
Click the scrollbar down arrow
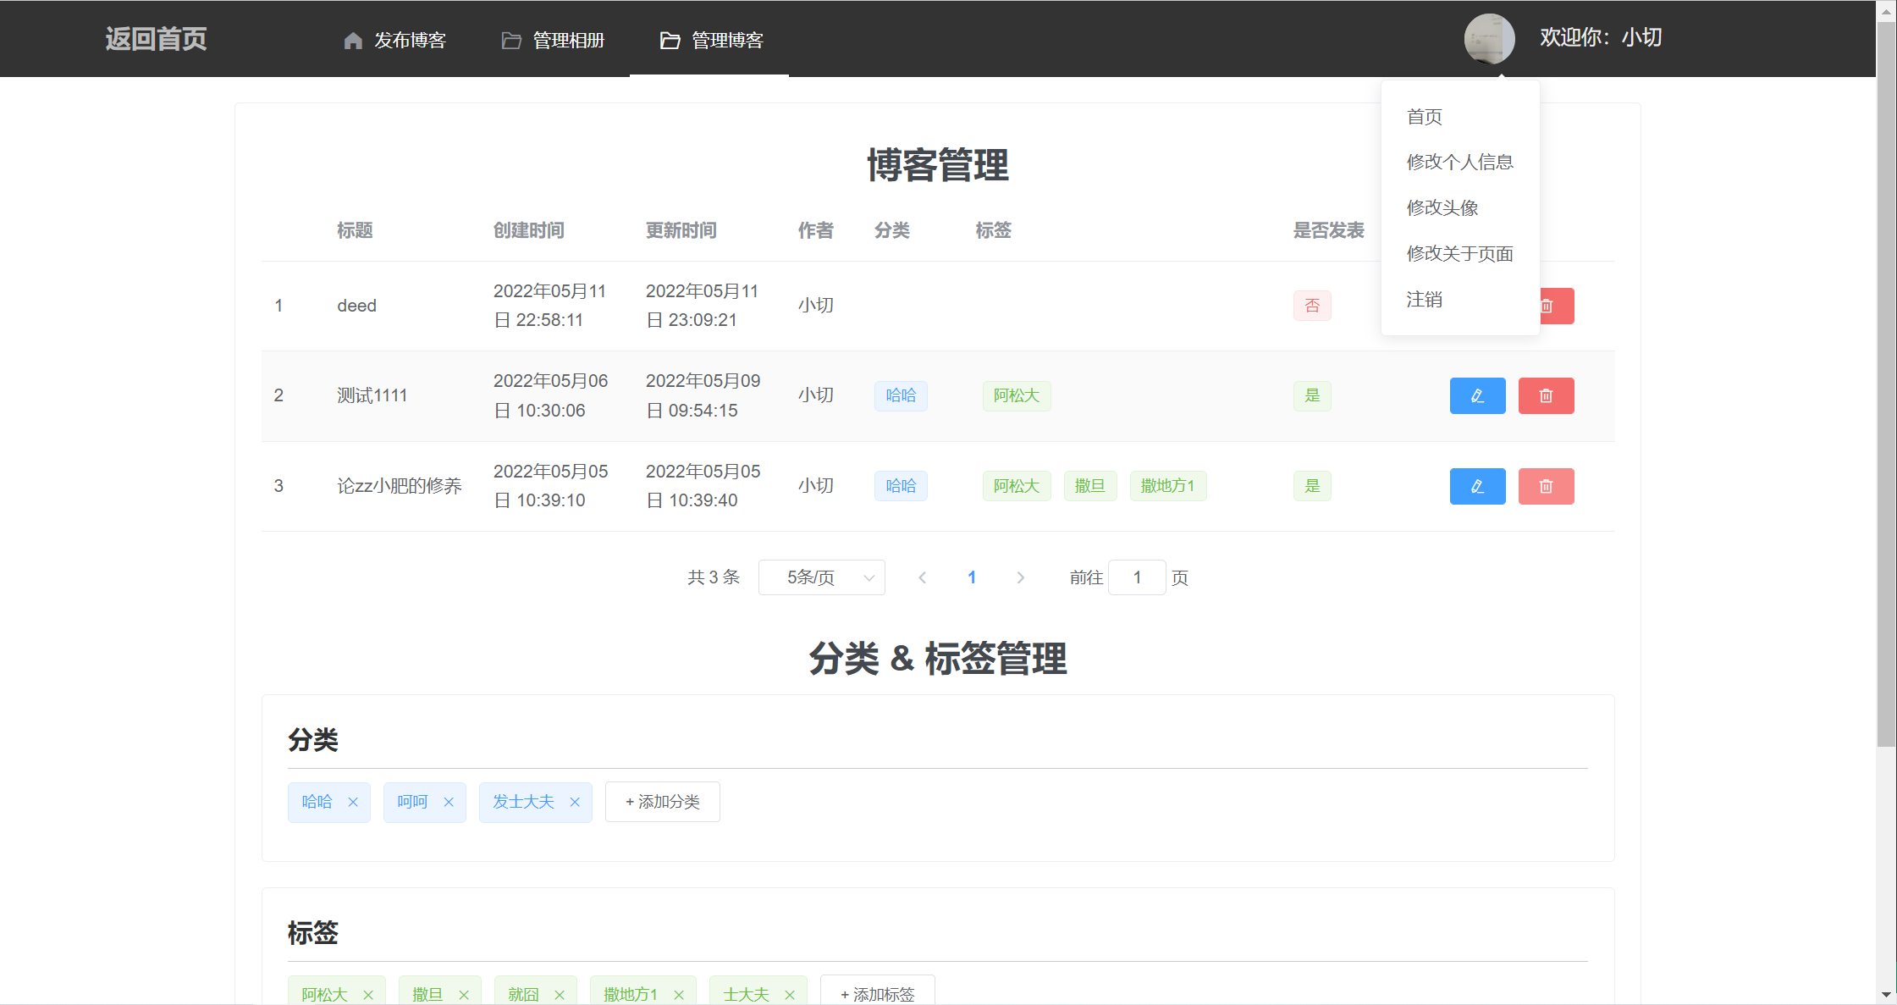[1886, 995]
